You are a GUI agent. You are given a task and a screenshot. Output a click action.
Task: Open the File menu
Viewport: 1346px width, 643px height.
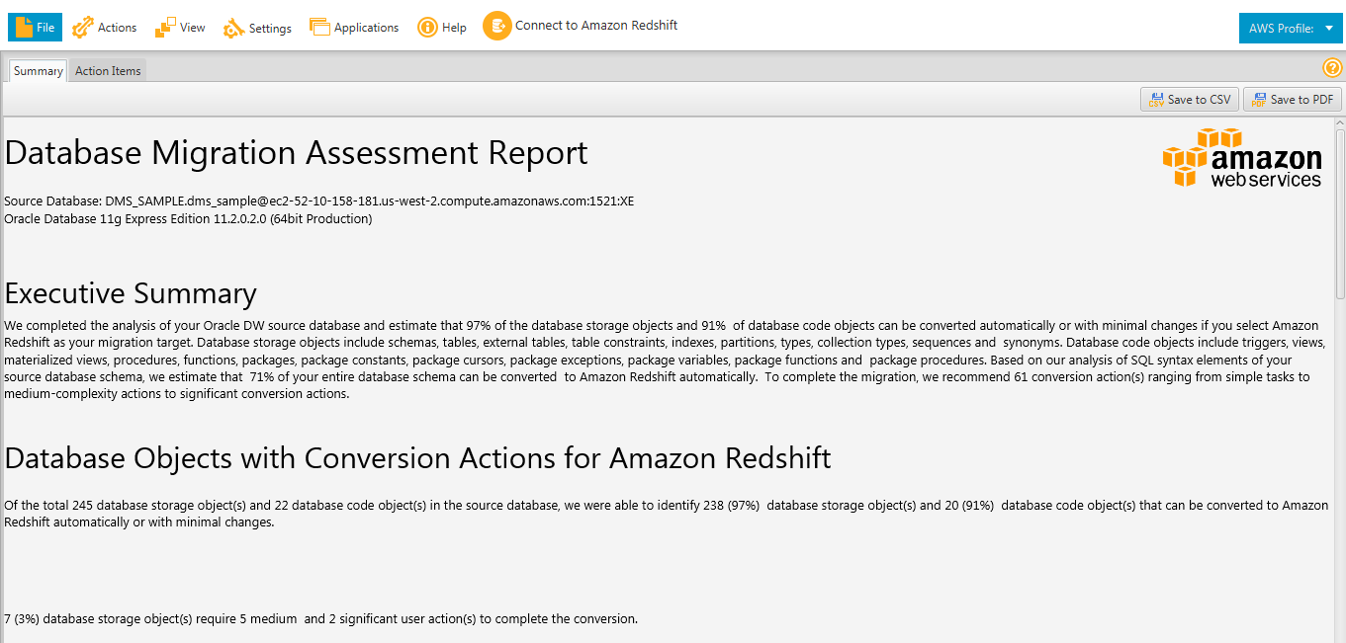pos(35,28)
